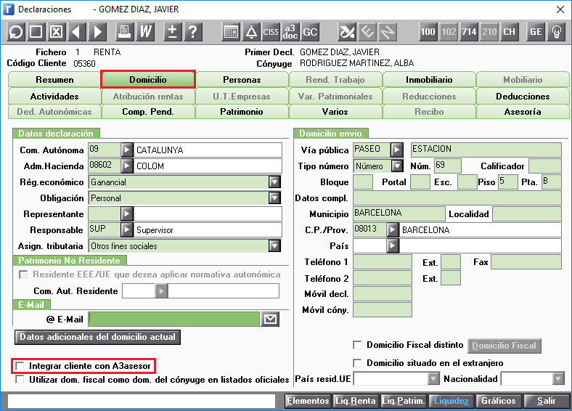572x411 pixels.
Task: Click the Localidad input field
Action: pos(527,214)
